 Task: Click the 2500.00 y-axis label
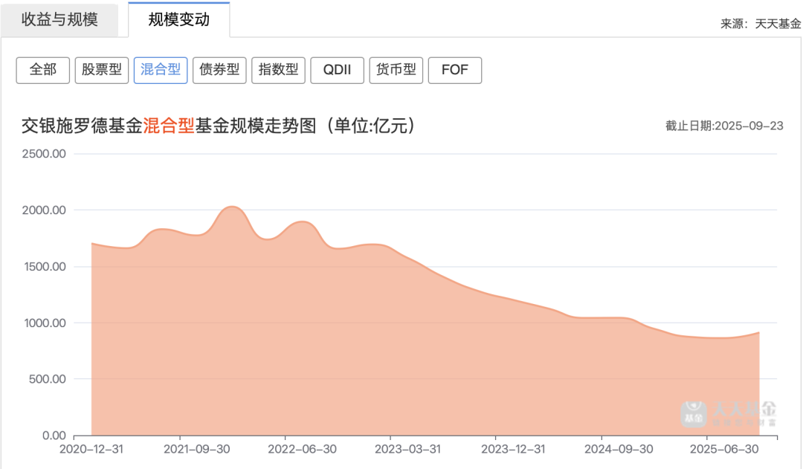click(x=45, y=154)
